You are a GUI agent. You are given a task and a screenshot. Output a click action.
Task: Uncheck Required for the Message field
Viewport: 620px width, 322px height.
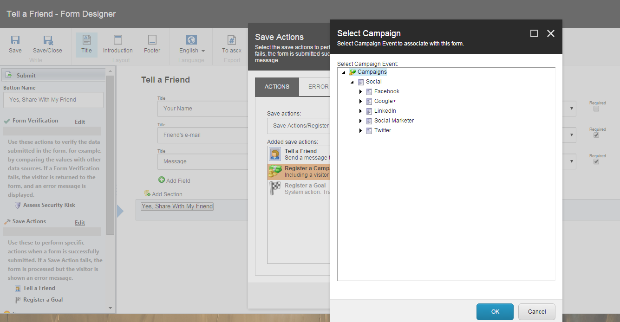tap(596, 161)
